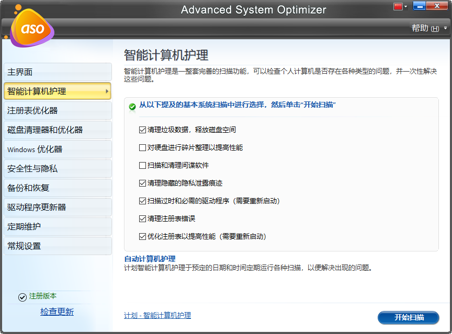Go to 主界面 in the sidebar
Image resolution: width=452 pixels, height=334 pixels.
(58, 72)
